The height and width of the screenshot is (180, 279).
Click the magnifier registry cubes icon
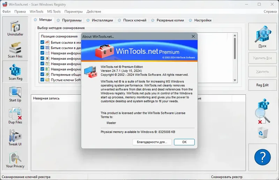(262, 111)
